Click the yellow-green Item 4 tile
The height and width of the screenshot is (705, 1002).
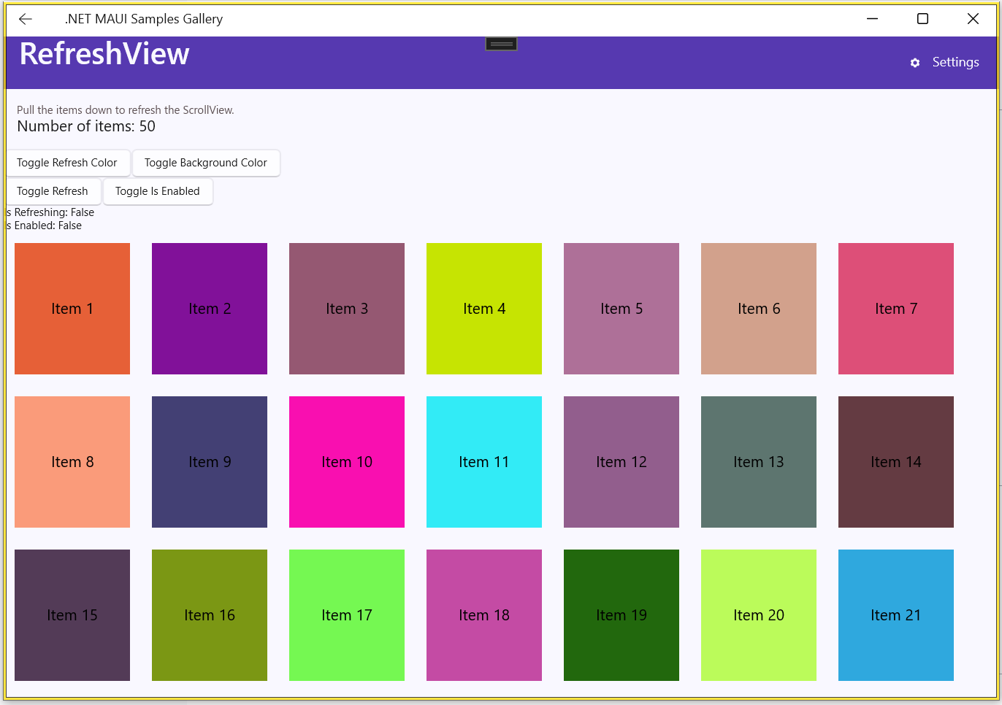click(484, 309)
